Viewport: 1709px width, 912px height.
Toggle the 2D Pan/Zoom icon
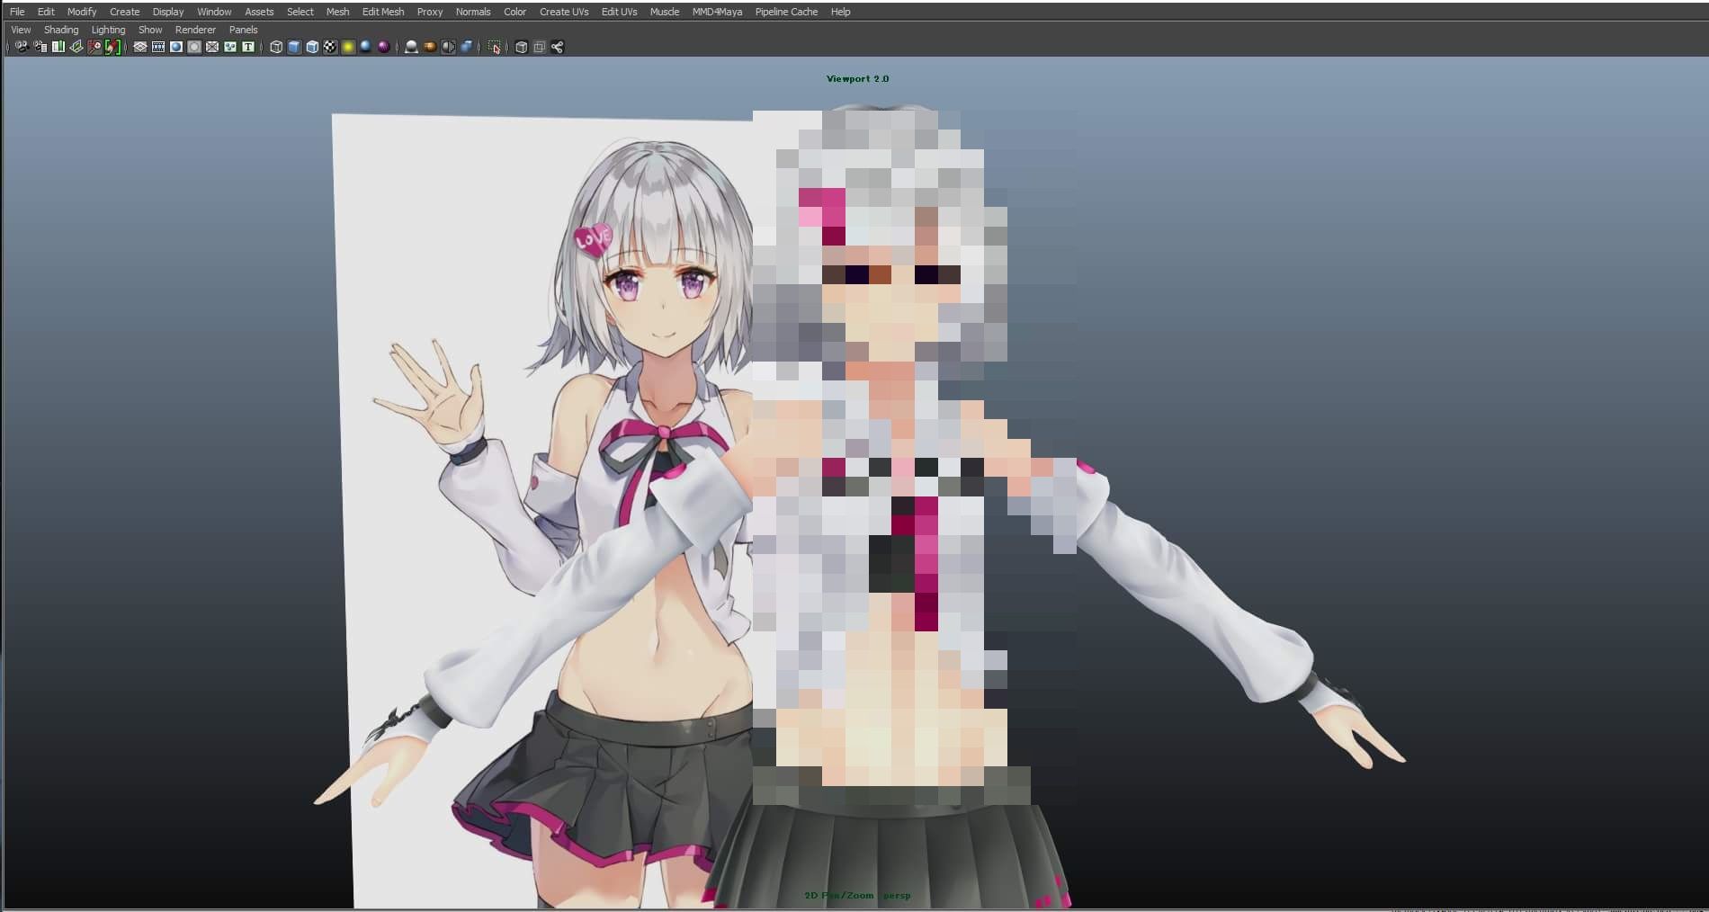[x=94, y=47]
